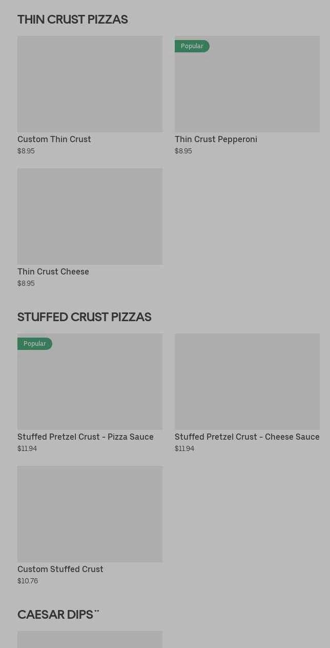The width and height of the screenshot is (330, 648).
Task: Open the Thin Crust Pepperoni title link
Action: pyautogui.click(x=216, y=139)
